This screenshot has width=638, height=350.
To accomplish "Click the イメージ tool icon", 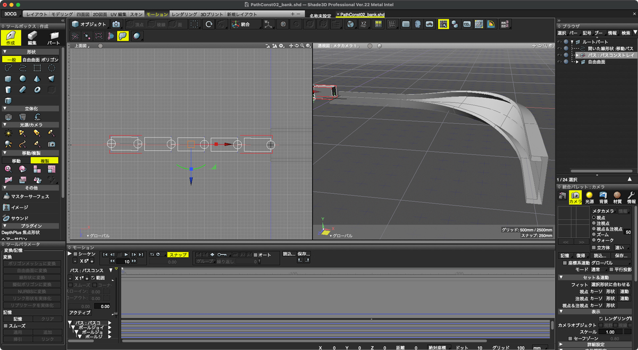I will pos(6,207).
